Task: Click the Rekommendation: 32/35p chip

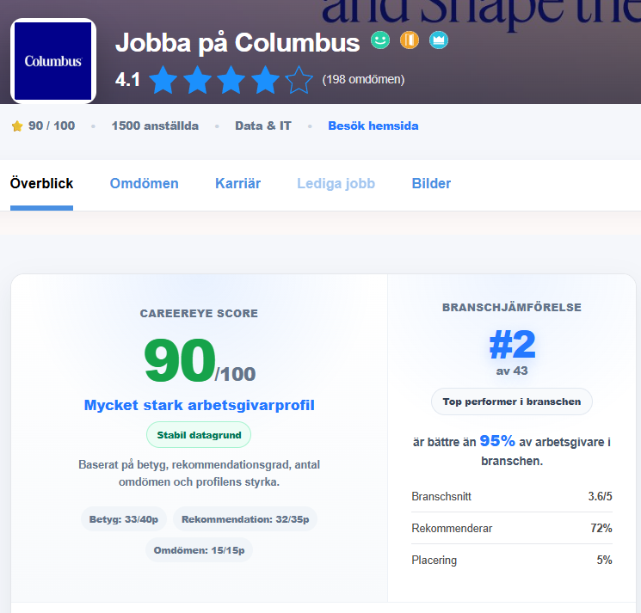Action: [x=245, y=519]
